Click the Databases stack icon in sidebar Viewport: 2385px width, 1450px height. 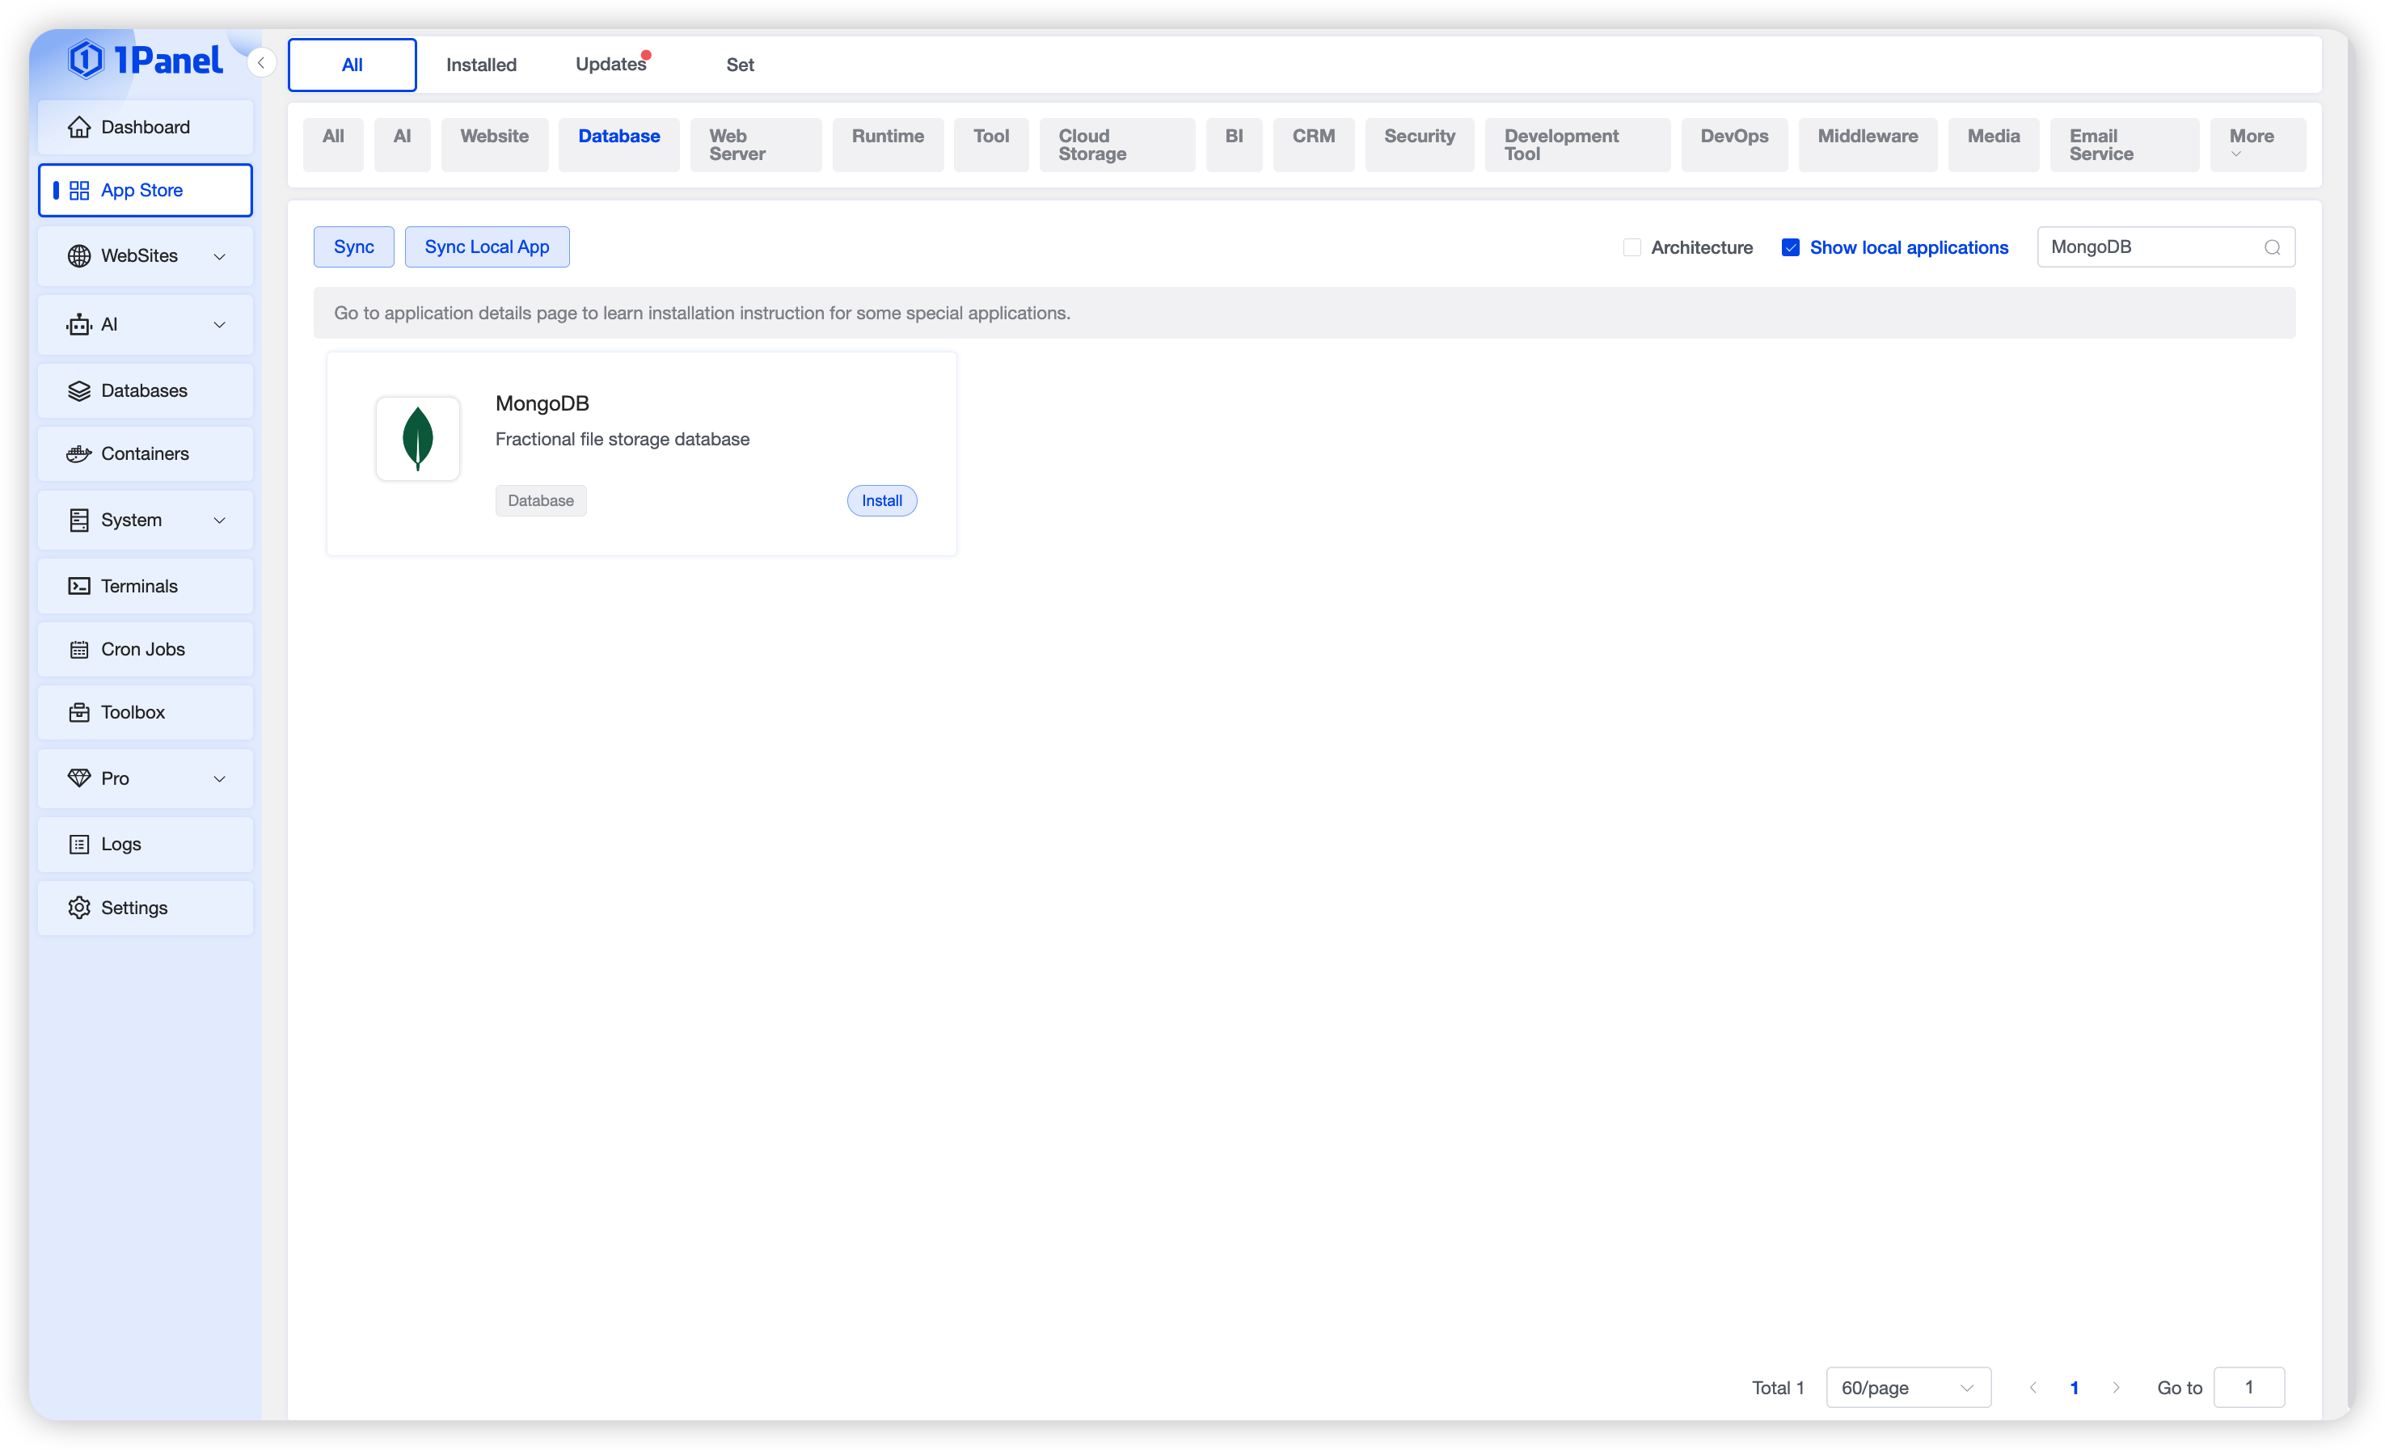coord(79,390)
